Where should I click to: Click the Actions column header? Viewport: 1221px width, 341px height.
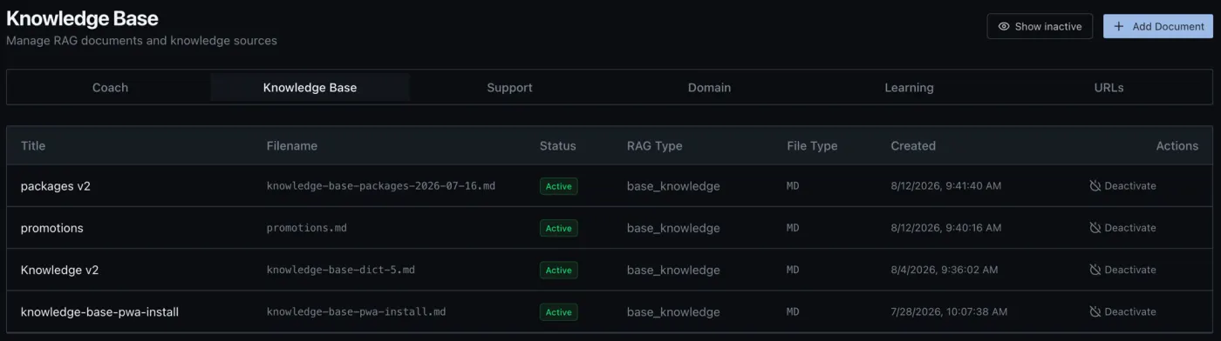coord(1177,146)
